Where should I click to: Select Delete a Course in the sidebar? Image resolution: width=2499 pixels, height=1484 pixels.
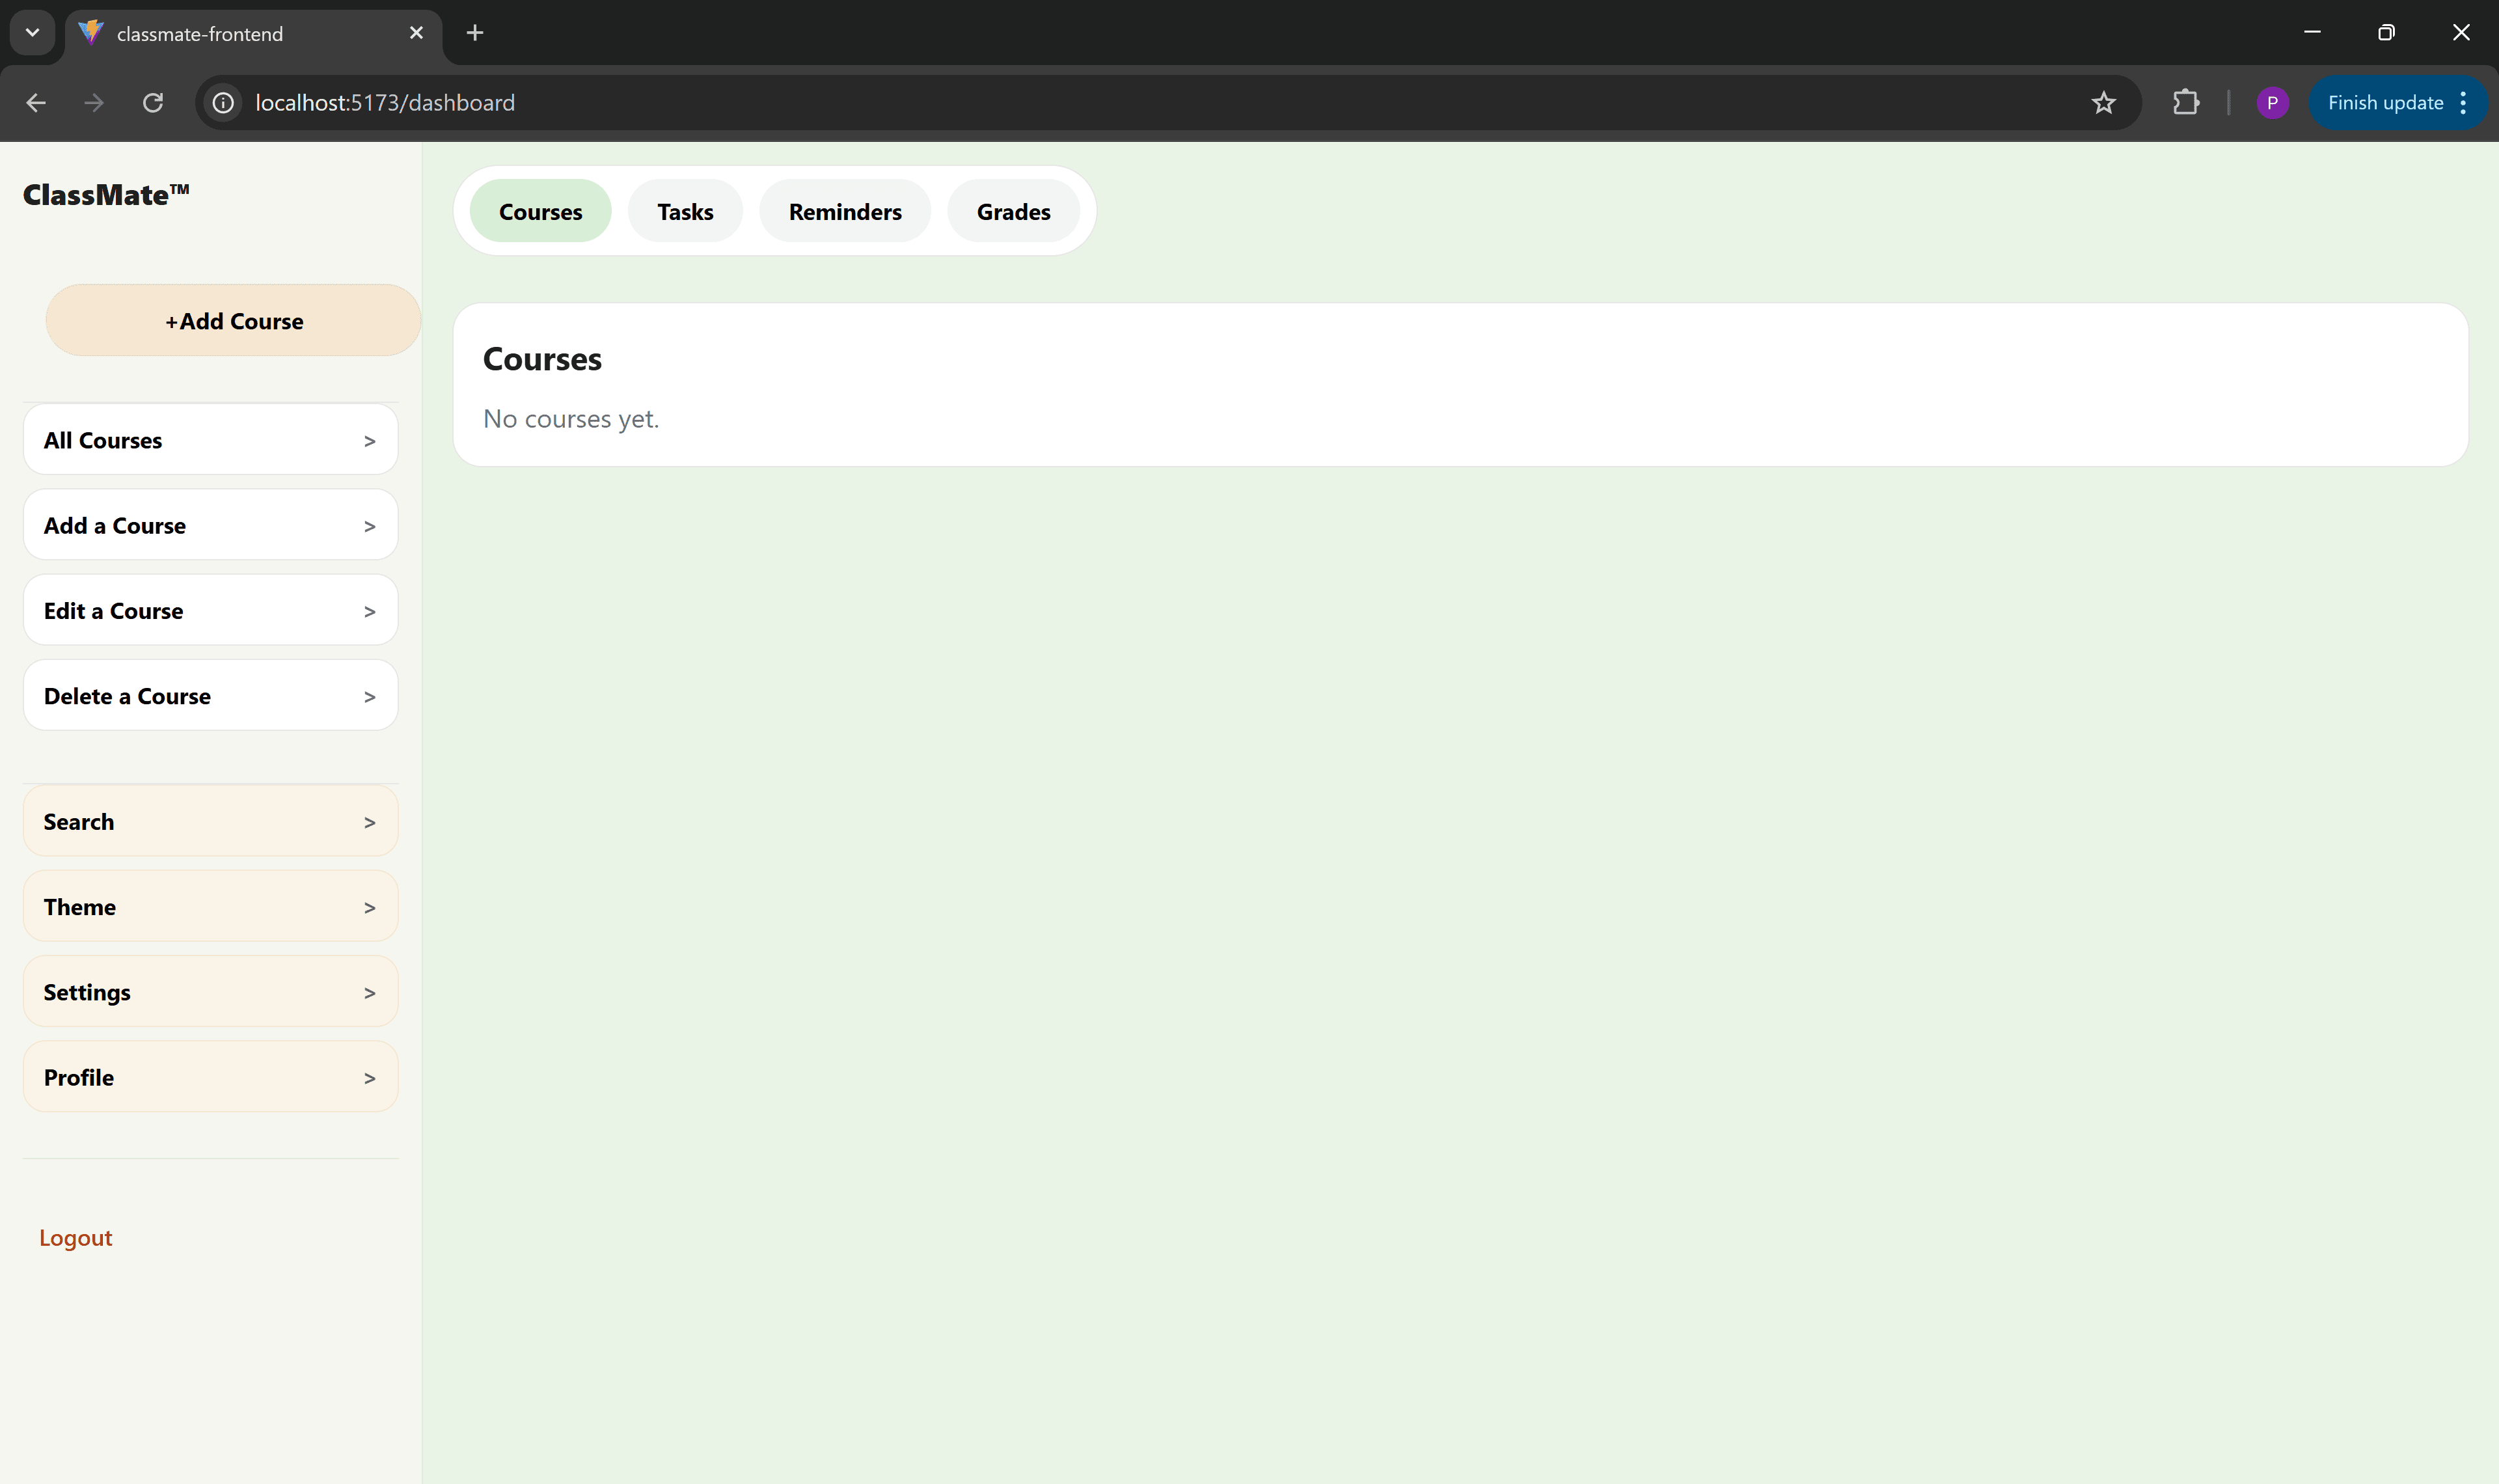click(x=210, y=695)
